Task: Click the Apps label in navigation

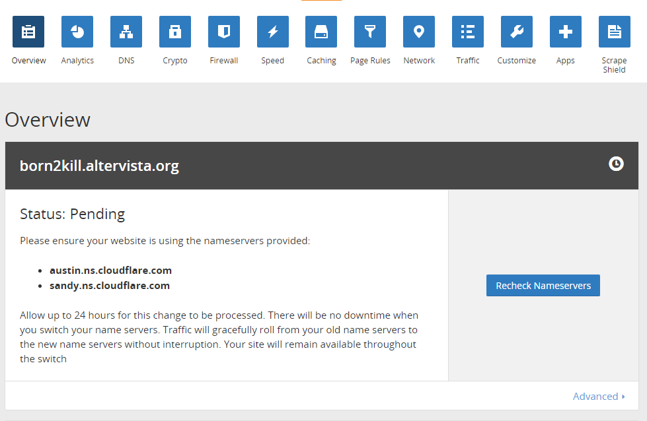Action: pyautogui.click(x=565, y=61)
